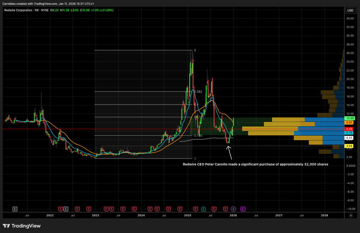
Task: Open the USD currency selector
Action: click(x=350, y=10)
